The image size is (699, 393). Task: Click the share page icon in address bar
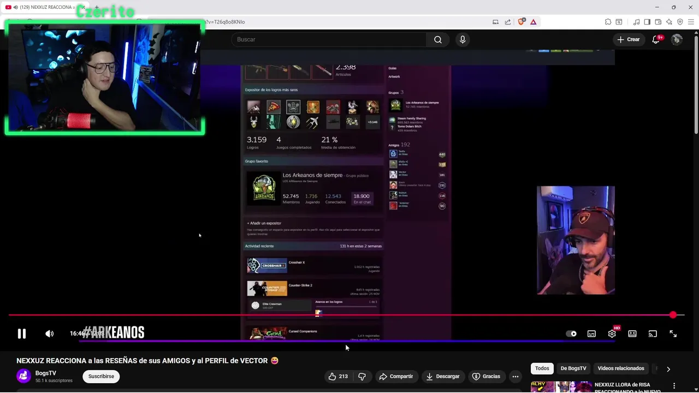tap(508, 22)
